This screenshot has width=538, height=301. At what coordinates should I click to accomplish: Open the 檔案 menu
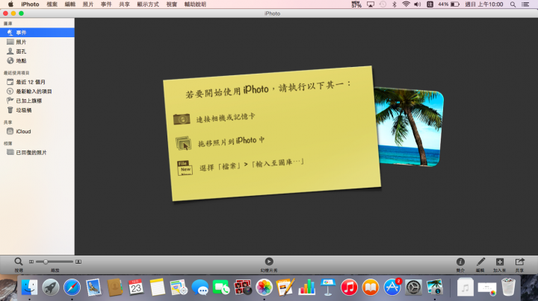pyautogui.click(x=52, y=4)
